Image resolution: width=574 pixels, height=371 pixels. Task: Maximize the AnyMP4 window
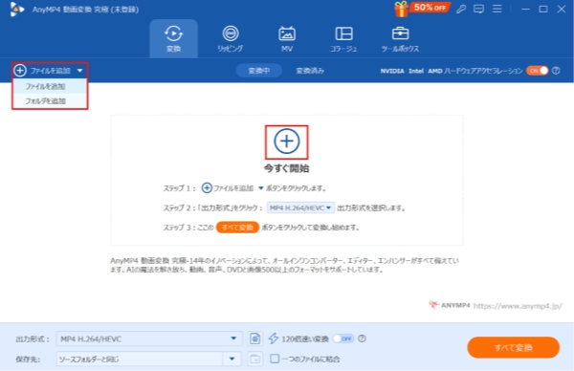(543, 10)
